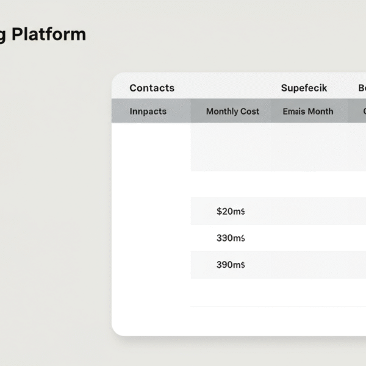Sort by the Emais Month column header
The width and height of the screenshot is (366, 366).
[x=308, y=112]
